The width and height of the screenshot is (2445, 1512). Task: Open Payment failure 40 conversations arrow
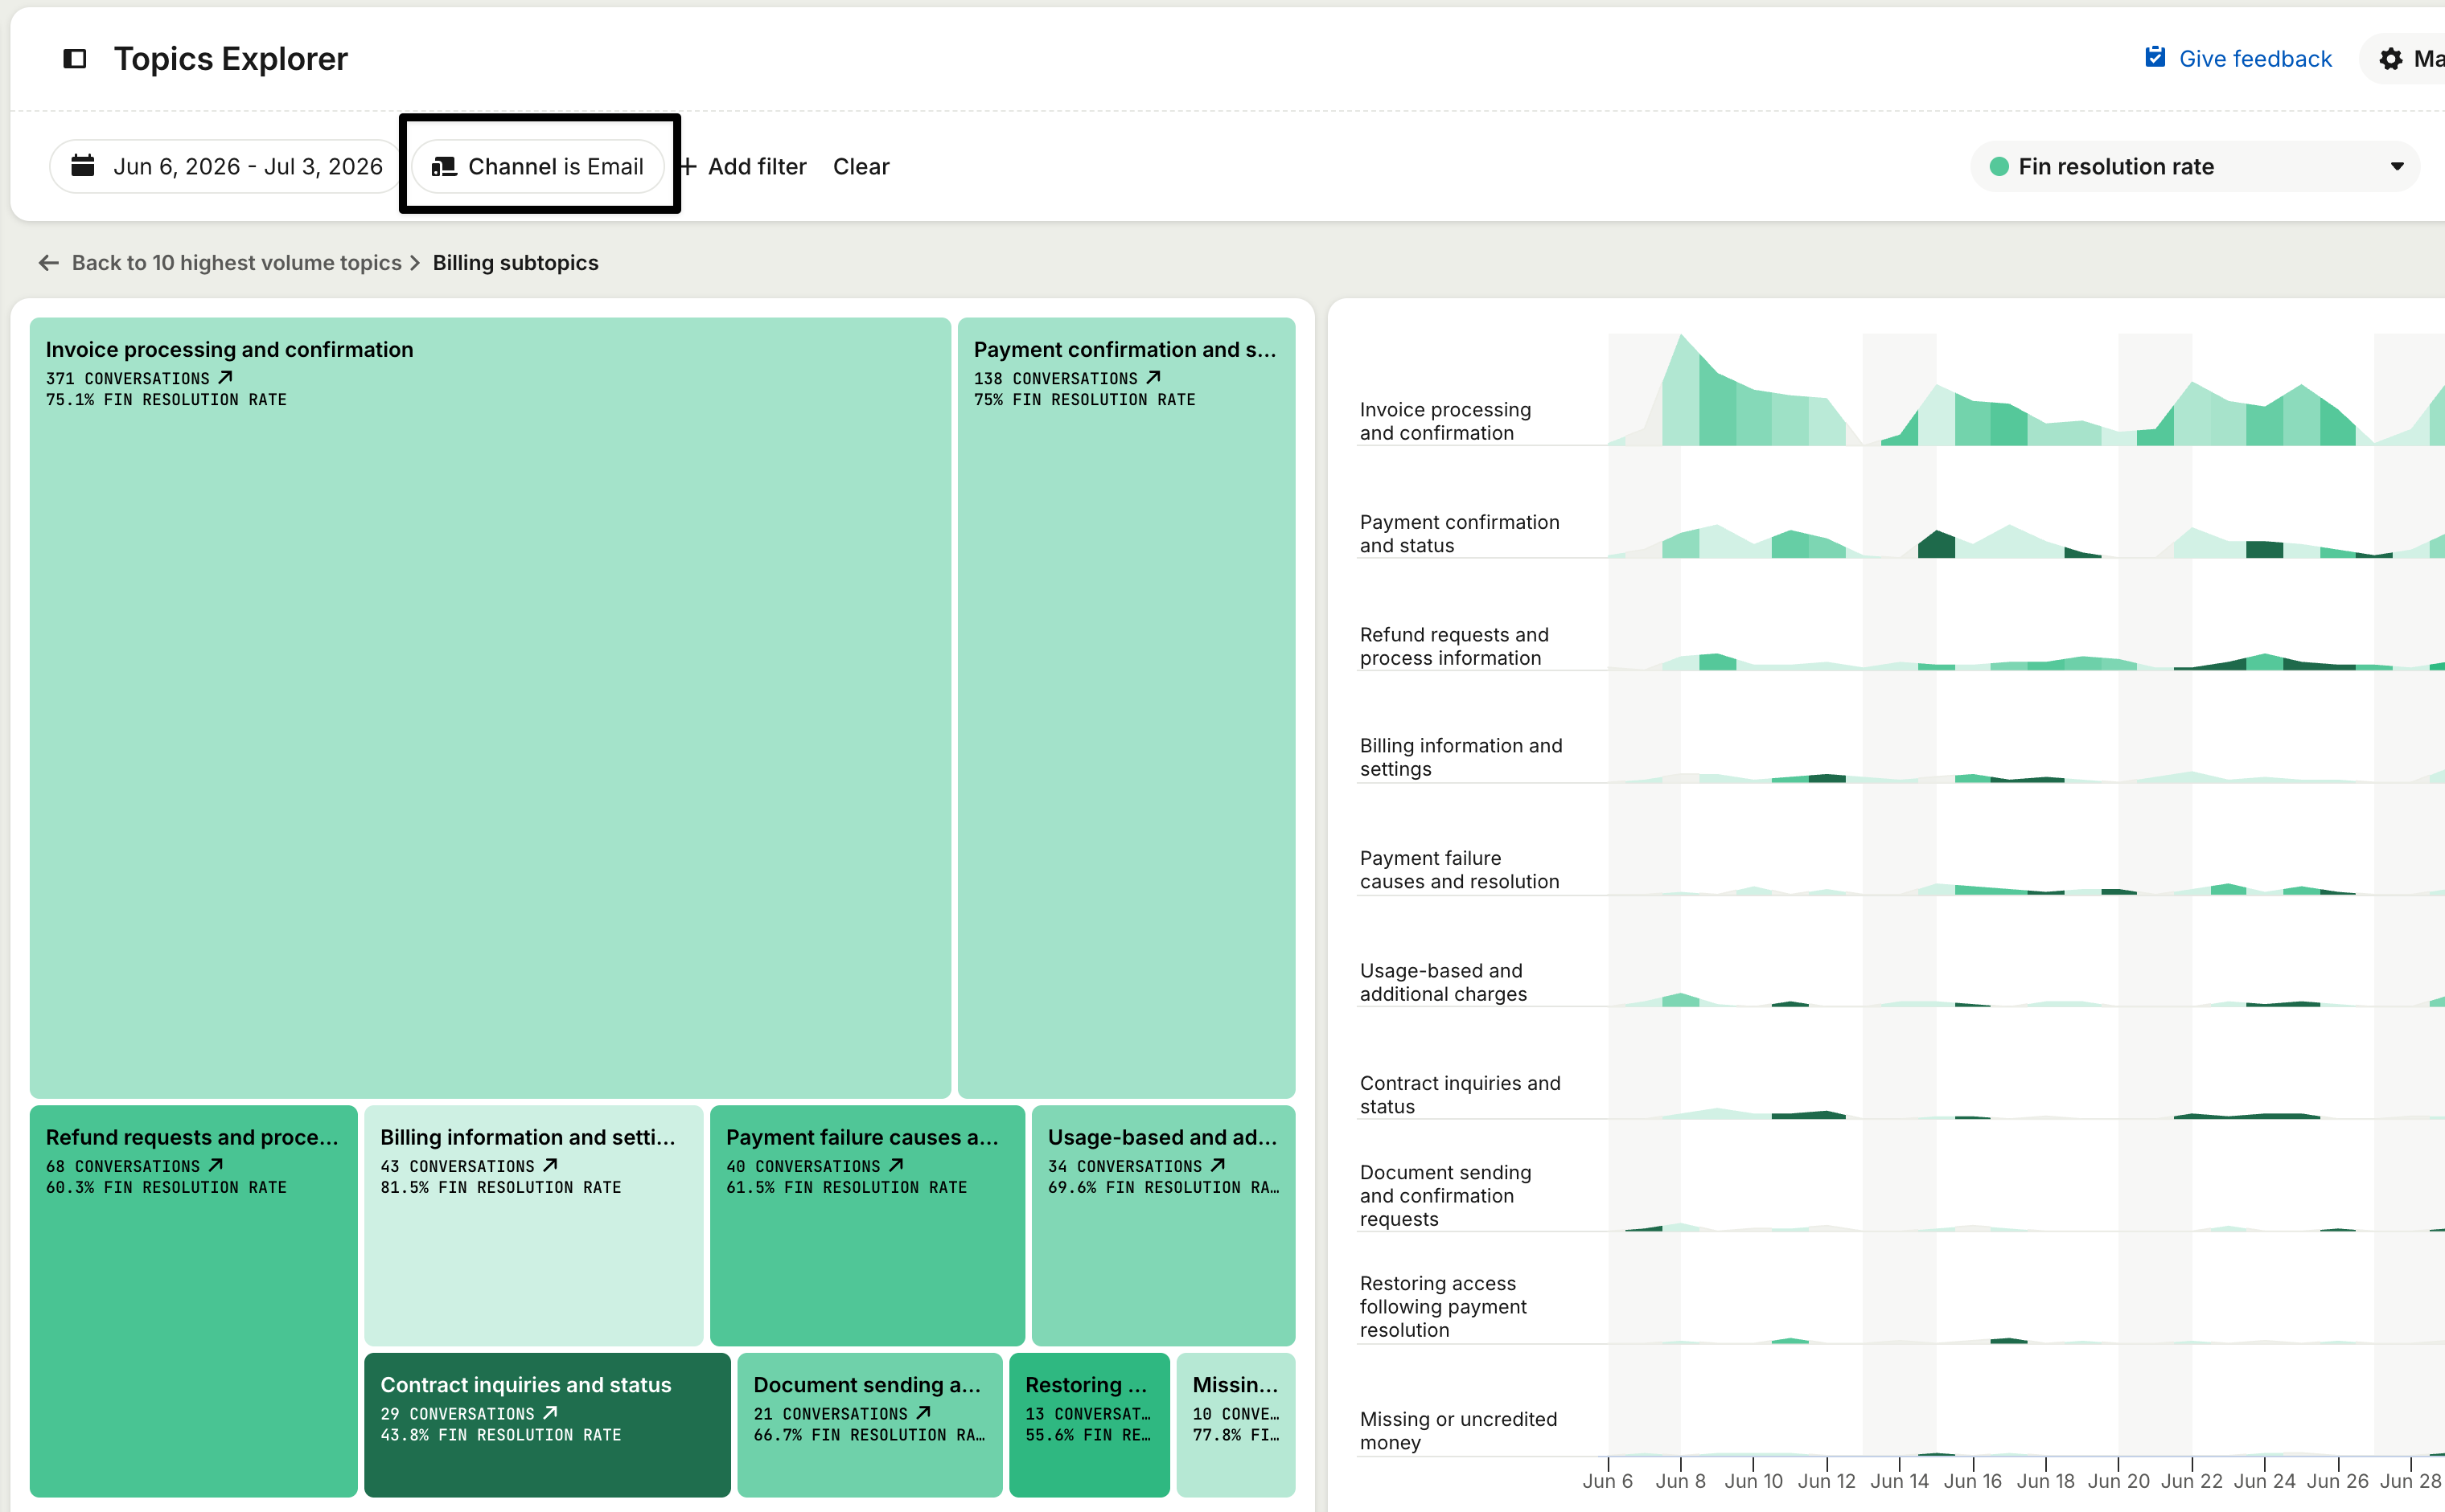(897, 1166)
